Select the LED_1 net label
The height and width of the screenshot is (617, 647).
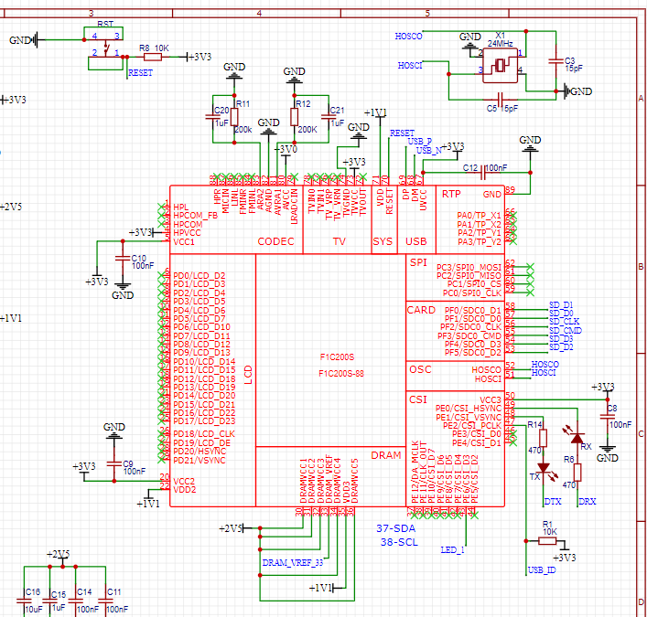tap(453, 550)
